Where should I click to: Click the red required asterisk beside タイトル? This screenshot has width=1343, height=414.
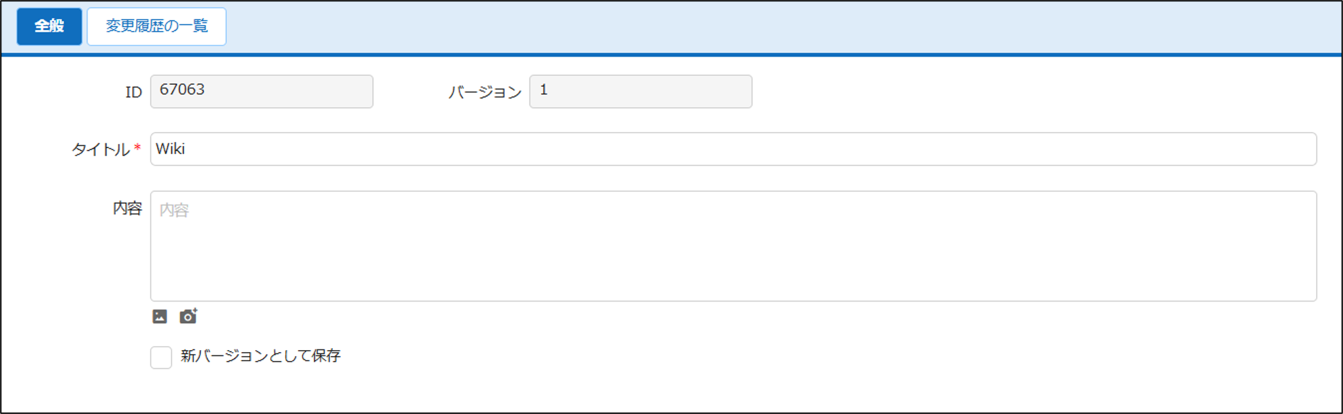tap(137, 147)
